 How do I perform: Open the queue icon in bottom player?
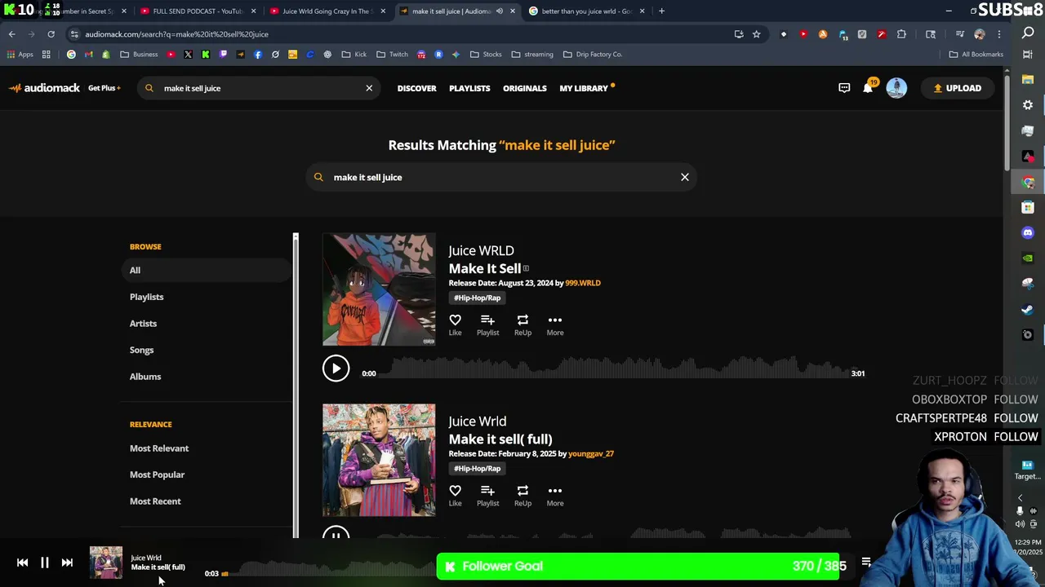pyautogui.click(x=866, y=563)
